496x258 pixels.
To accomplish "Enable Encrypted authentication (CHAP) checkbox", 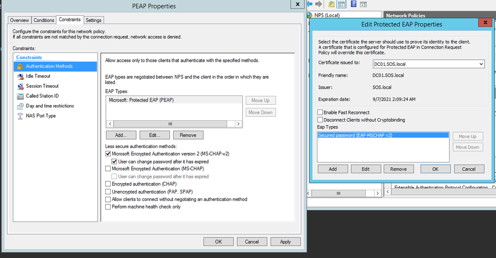I will coord(108,184).
